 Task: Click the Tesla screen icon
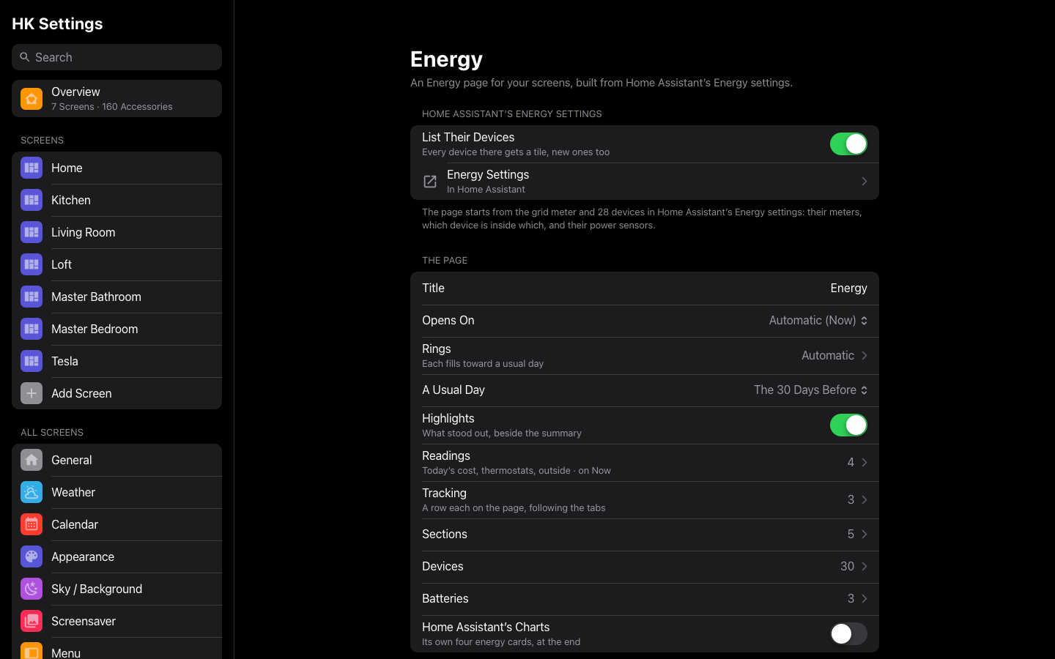tap(32, 361)
